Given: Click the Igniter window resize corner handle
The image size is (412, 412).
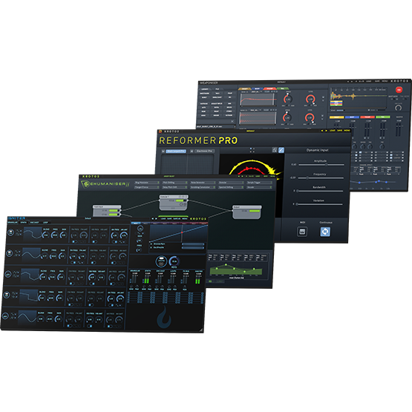Looking at the screenshot, I should [201, 330].
